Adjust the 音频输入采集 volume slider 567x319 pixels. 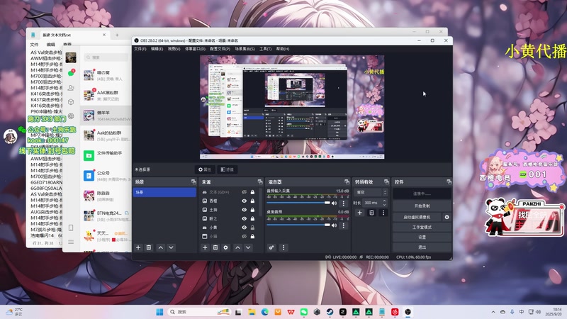pos(298,203)
